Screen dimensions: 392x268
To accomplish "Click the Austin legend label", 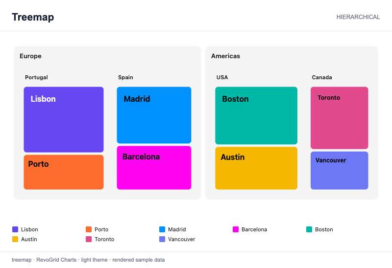I will 29,239.
